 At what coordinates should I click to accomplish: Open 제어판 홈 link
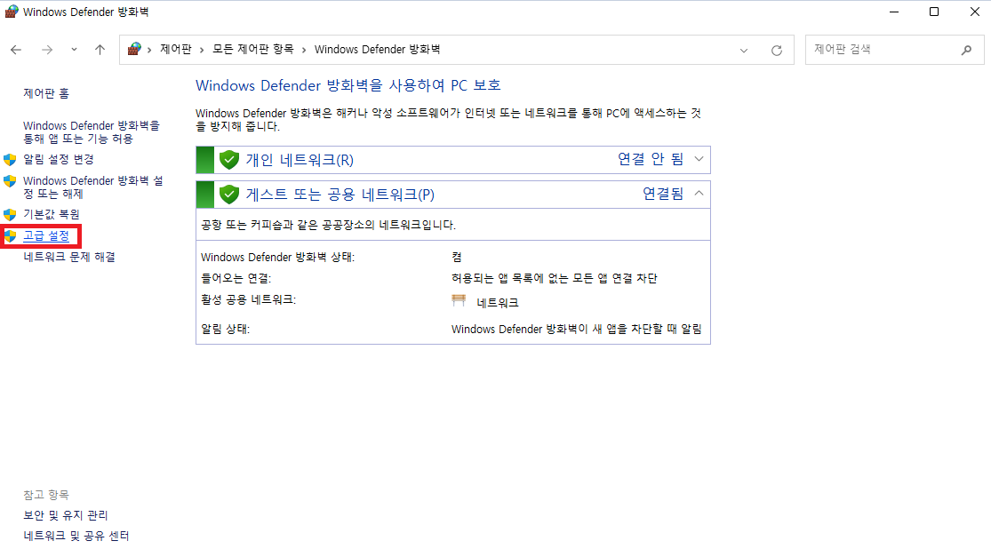(46, 93)
